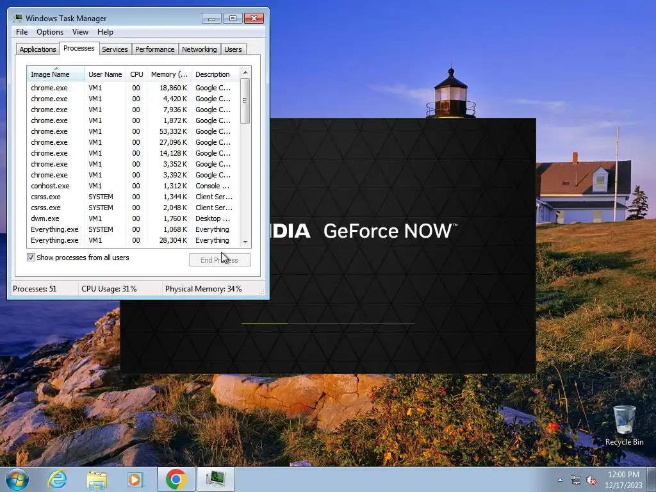
Task: Switch to the Applications tab
Action: tap(38, 49)
